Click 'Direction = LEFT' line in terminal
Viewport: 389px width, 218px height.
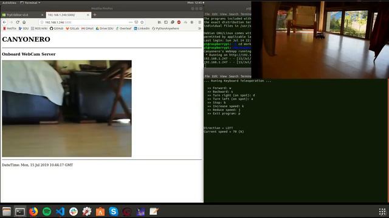(x=218, y=128)
